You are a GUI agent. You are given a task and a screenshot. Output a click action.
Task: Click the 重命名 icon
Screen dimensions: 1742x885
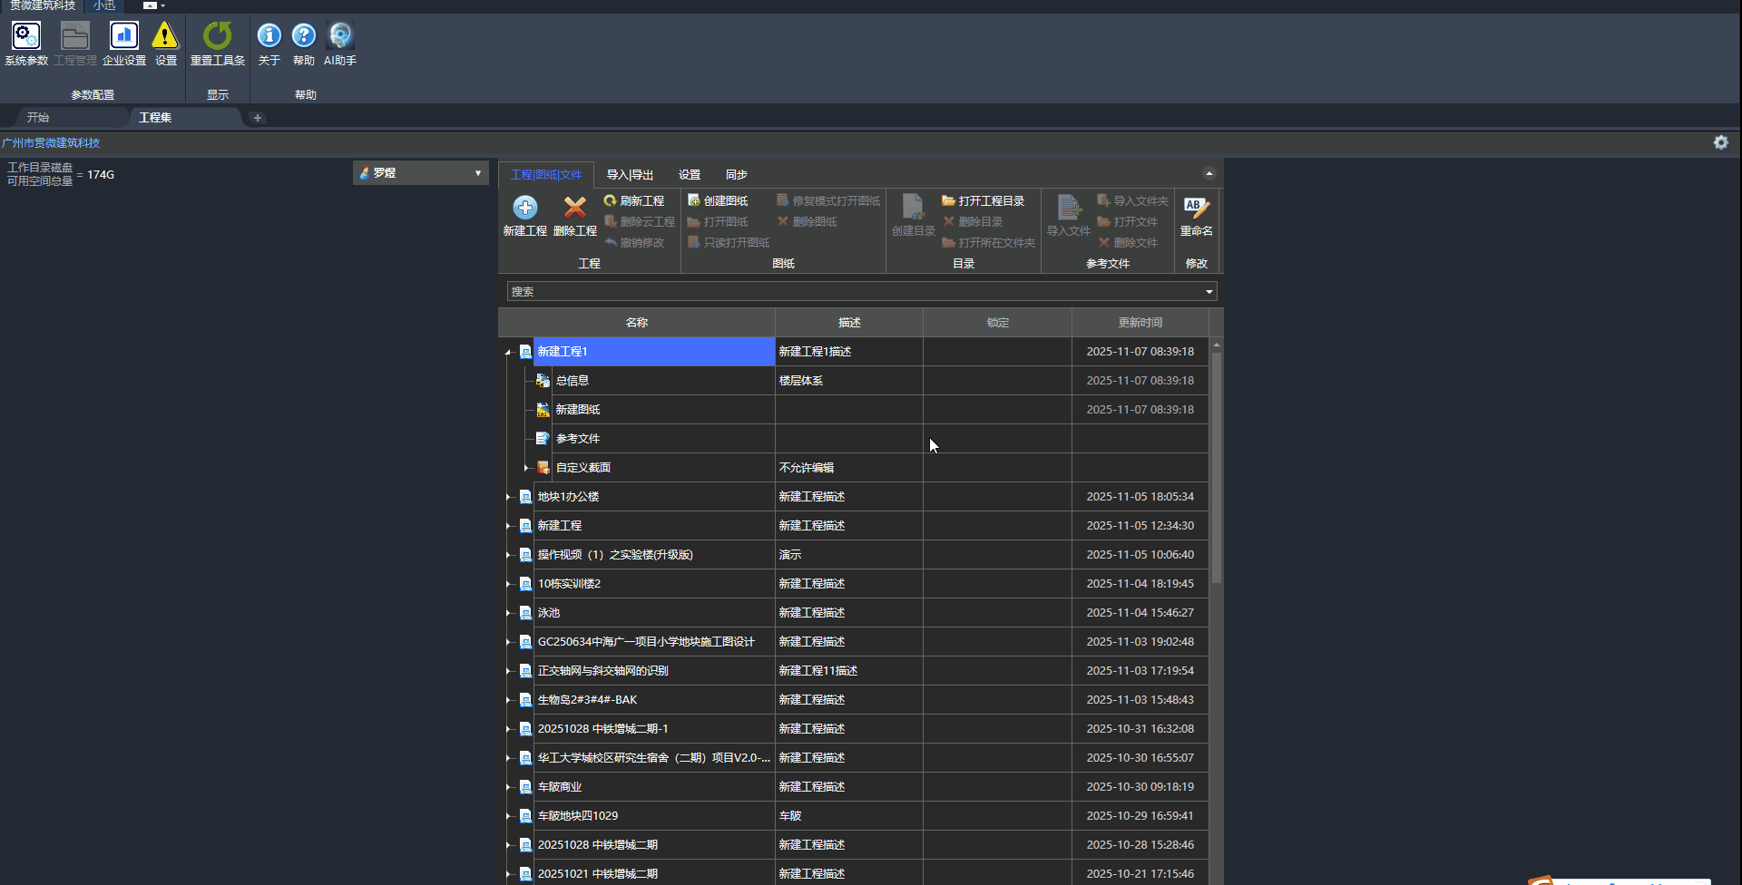click(x=1196, y=209)
